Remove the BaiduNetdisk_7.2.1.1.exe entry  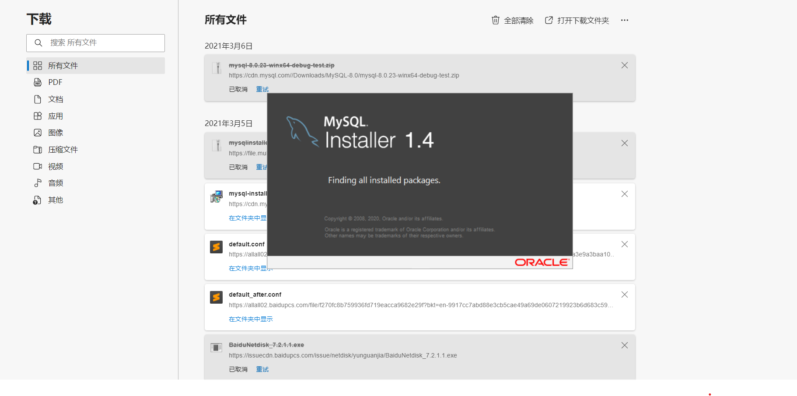(x=625, y=345)
